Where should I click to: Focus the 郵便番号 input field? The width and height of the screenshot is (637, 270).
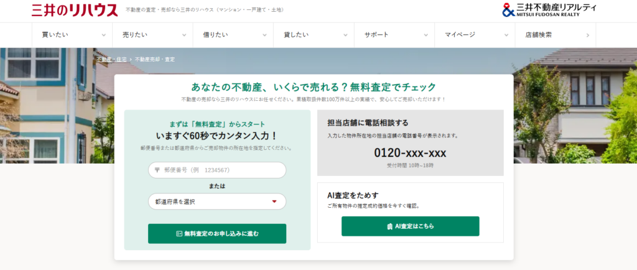pos(217,170)
